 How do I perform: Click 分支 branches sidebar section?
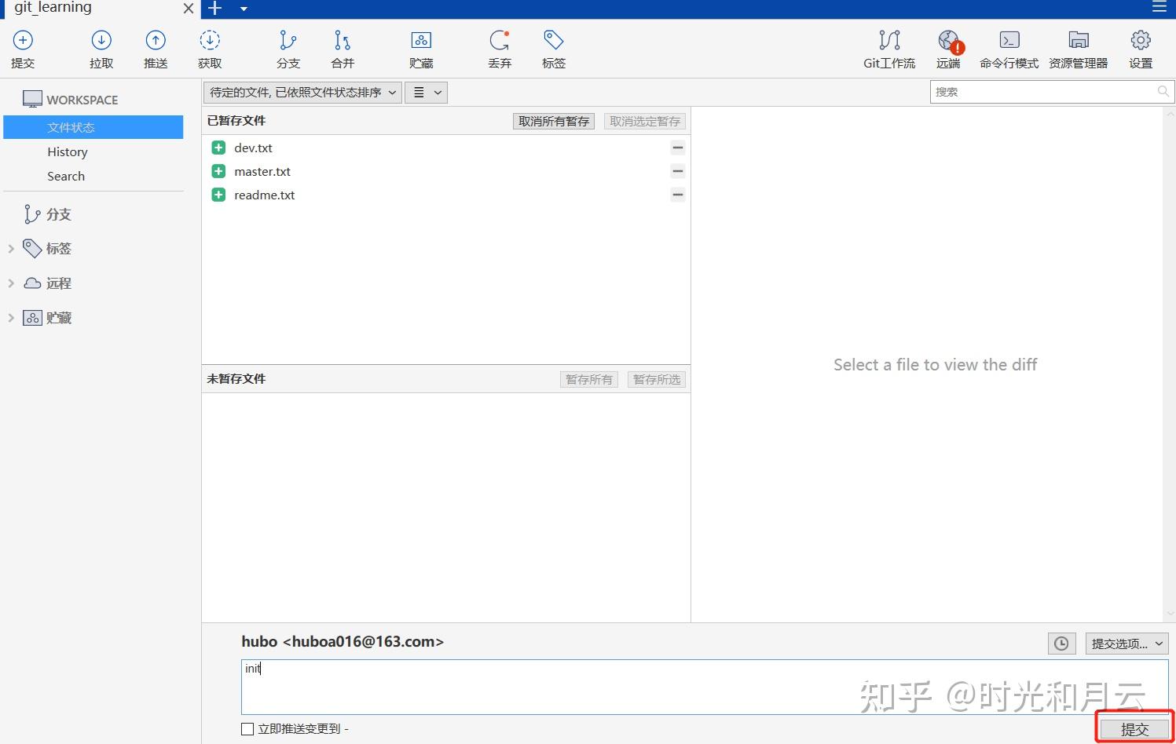pos(48,214)
